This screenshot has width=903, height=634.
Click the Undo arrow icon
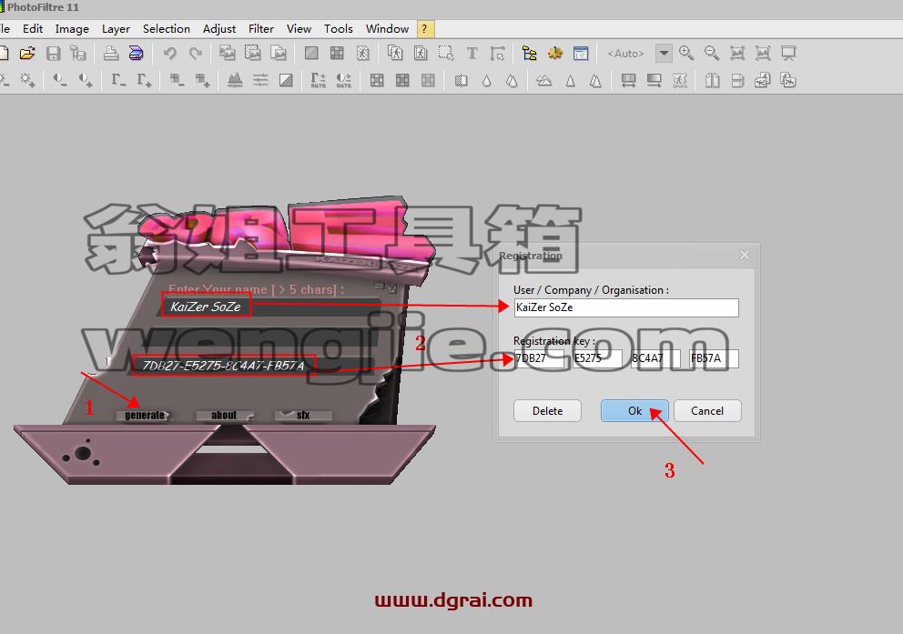pos(169,54)
